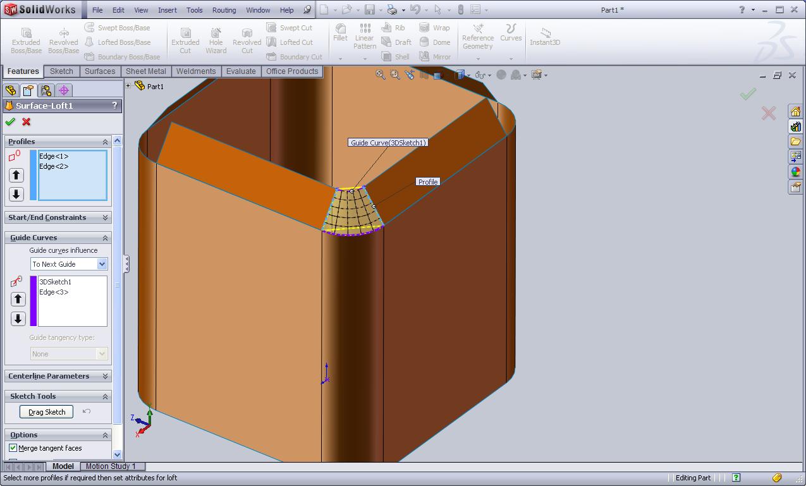Collapse the Guide Curves section
Screen dimensions: 806x486
point(106,238)
